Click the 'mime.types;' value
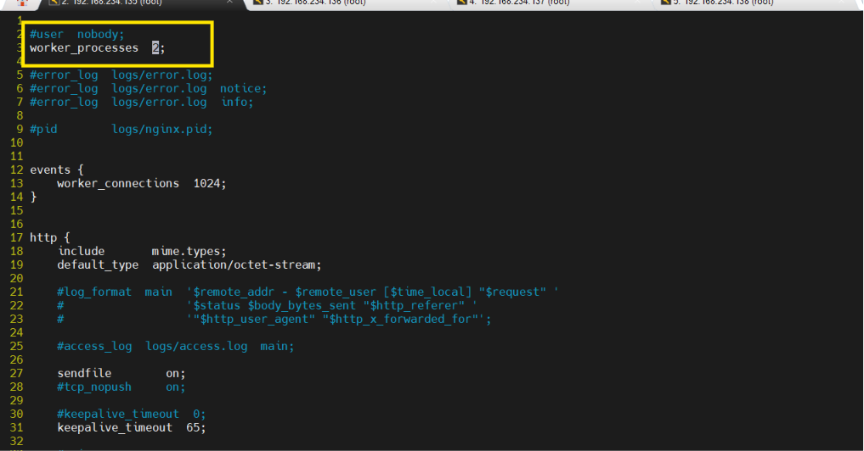The height and width of the screenshot is (451, 864). [x=189, y=251]
